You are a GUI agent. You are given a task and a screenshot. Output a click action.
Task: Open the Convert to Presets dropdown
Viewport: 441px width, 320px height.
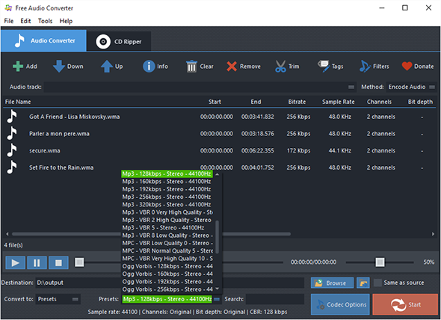[58, 299]
